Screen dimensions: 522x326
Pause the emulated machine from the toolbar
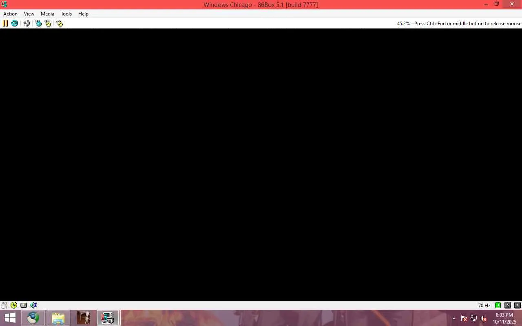coord(5,23)
